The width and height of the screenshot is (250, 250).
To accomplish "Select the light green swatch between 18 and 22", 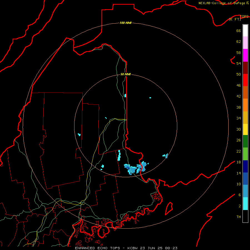I will click(245, 154).
